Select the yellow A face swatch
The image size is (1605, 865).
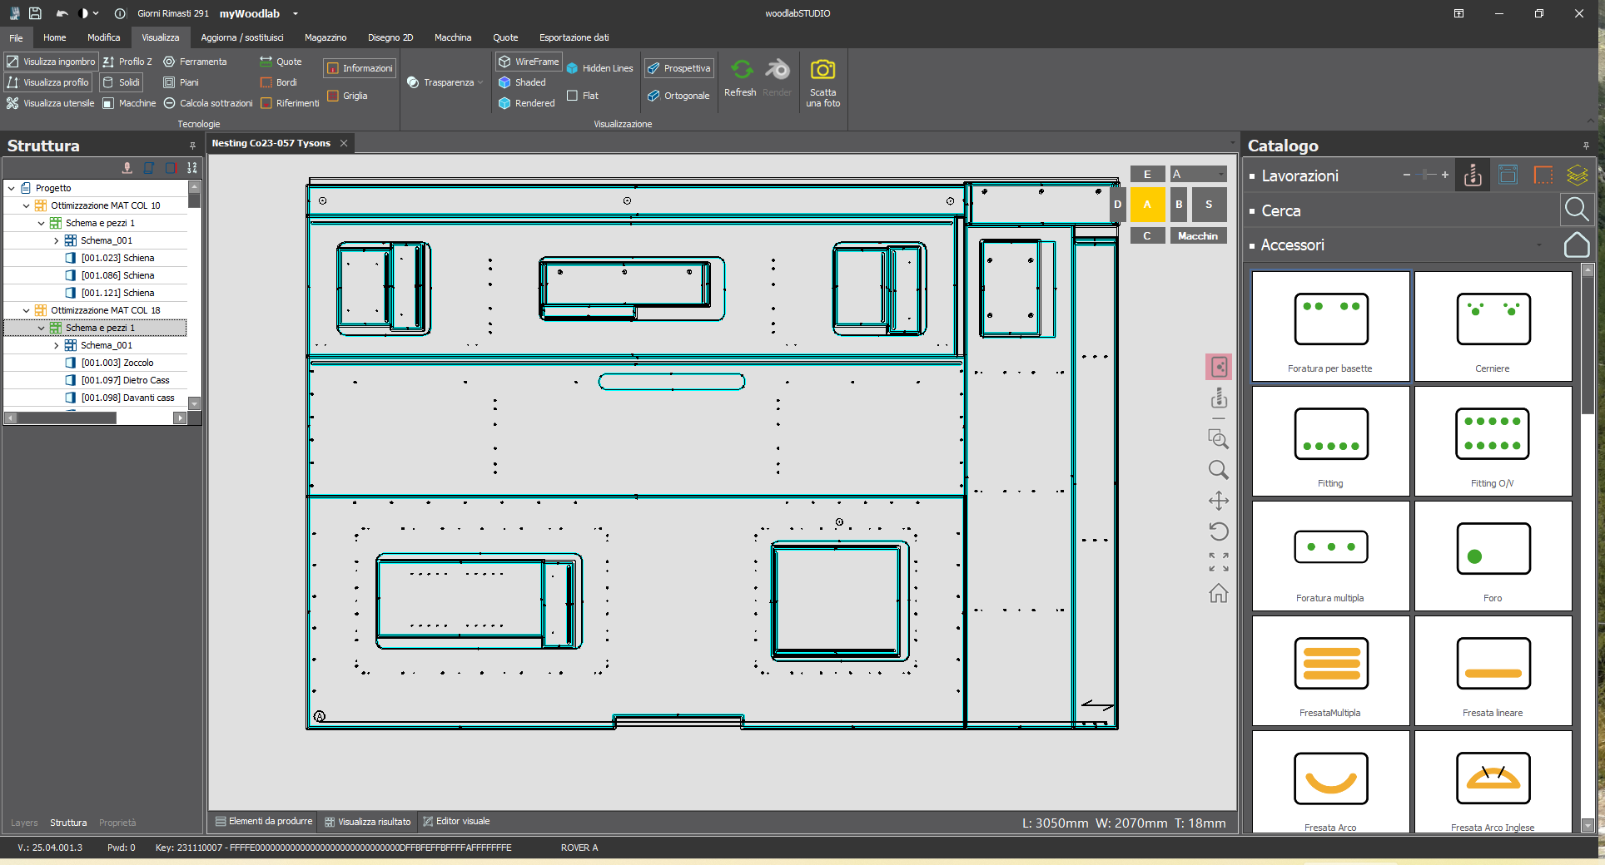(1147, 205)
